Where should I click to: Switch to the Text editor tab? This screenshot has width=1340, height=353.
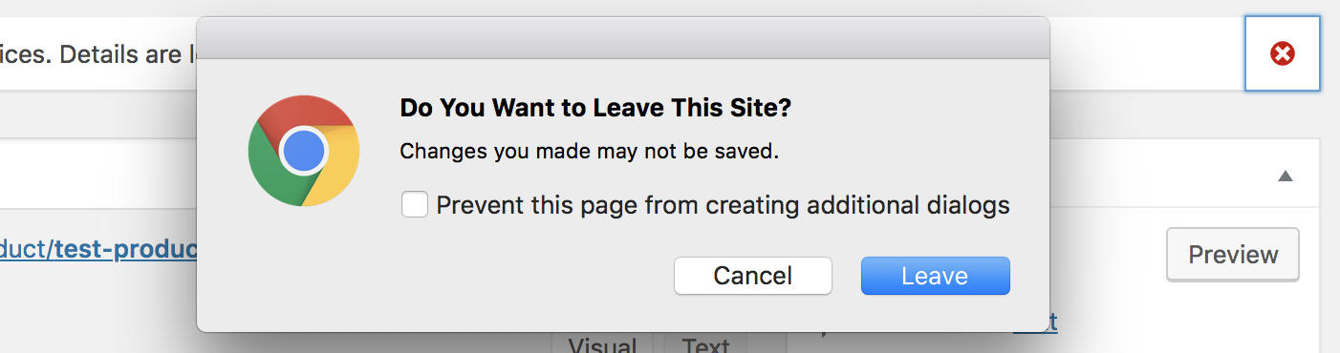click(x=705, y=343)
